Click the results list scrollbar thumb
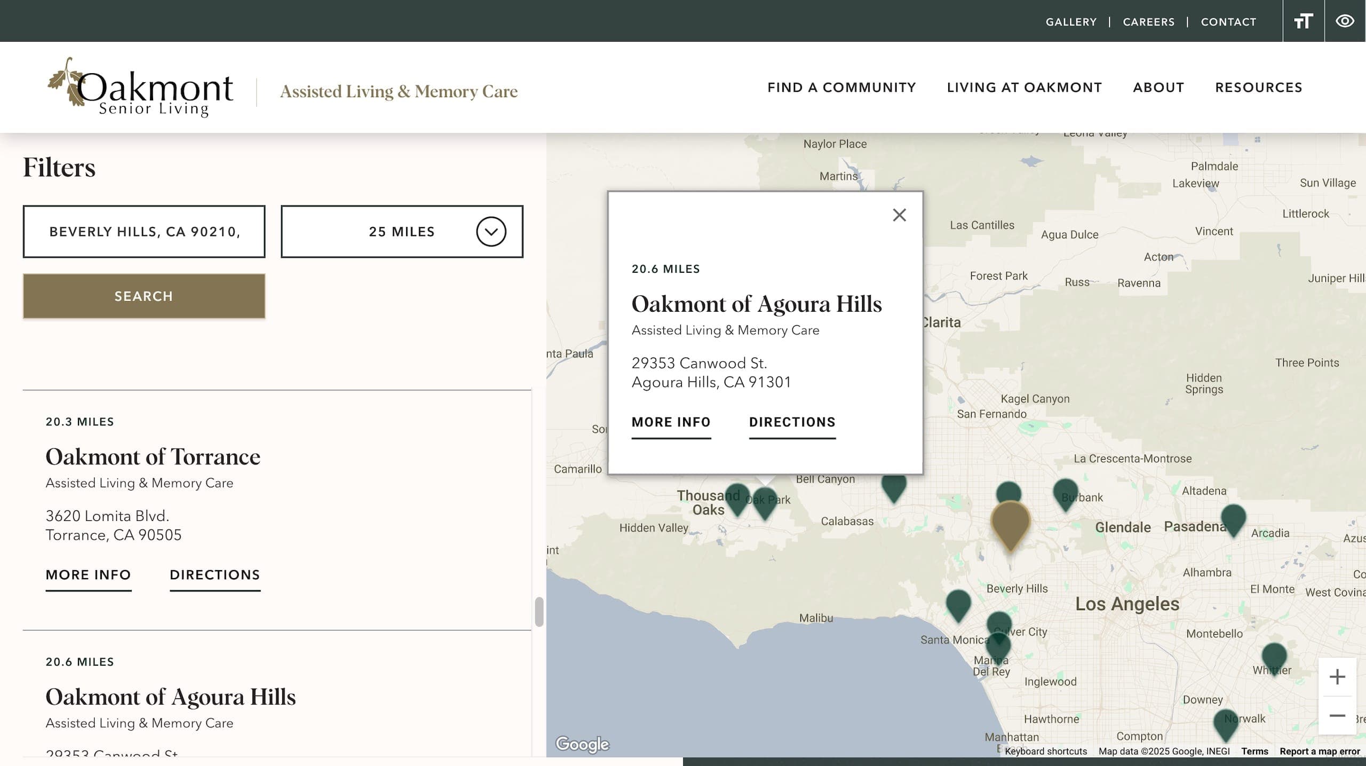Viewport: 1366px width, 766px height. click(x=539, y=612)
